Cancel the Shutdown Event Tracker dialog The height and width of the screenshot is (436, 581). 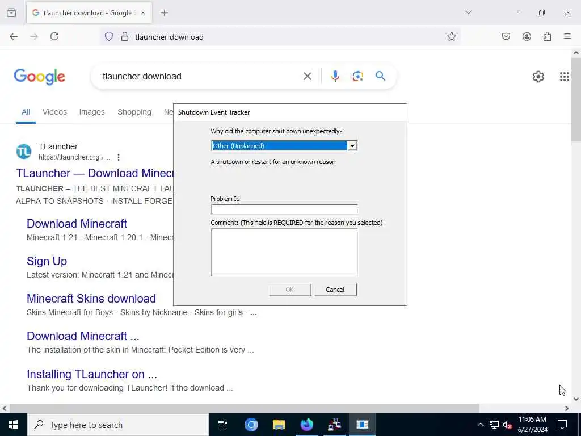click(335, 290)
